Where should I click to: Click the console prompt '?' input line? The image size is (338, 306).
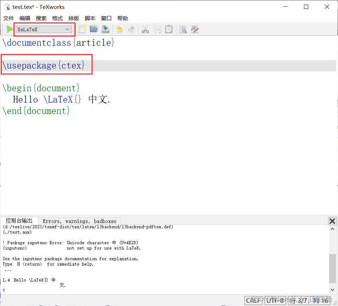[x=4, y=290]
